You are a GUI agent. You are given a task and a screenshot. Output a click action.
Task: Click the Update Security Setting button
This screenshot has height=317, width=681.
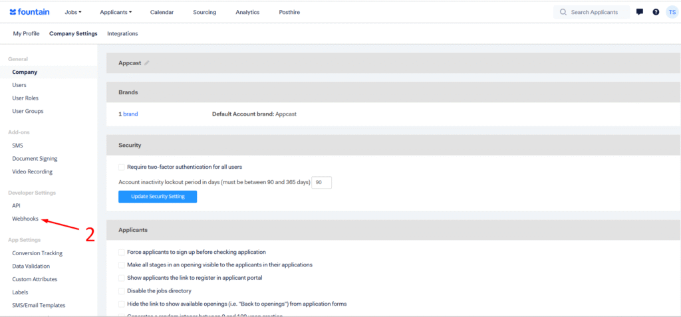point(158,197)
